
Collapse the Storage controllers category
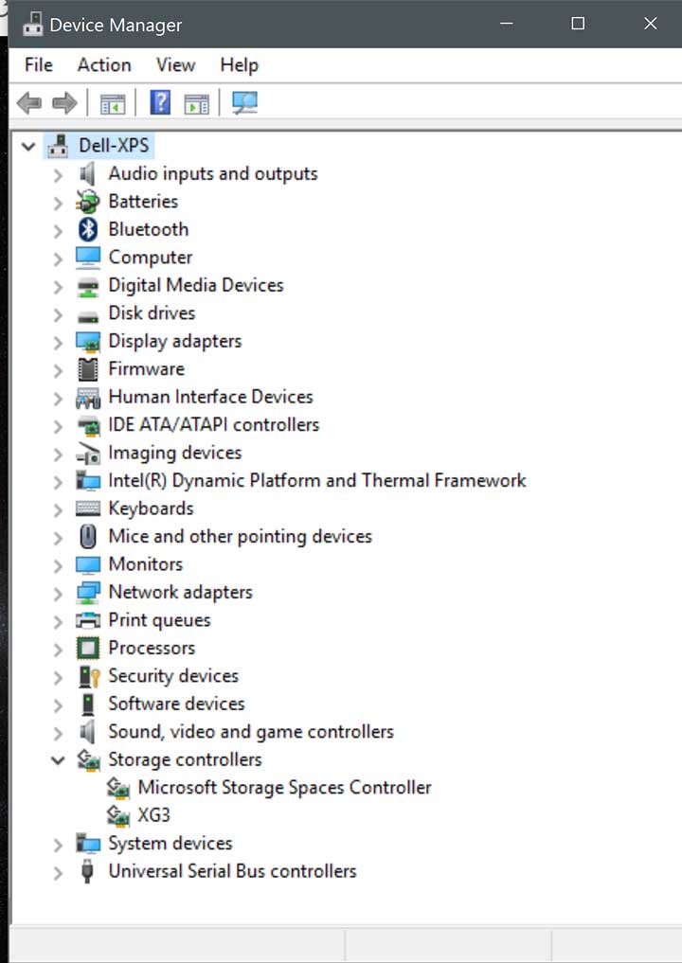(58, 760)
